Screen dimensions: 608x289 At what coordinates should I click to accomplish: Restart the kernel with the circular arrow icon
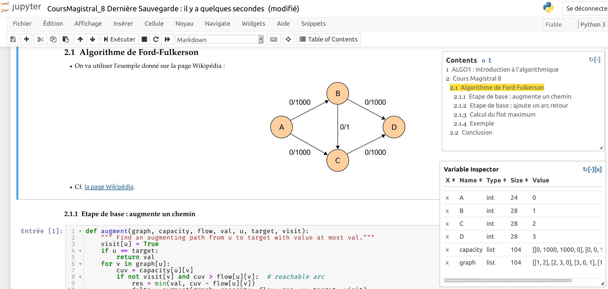[x=156, y=39]
